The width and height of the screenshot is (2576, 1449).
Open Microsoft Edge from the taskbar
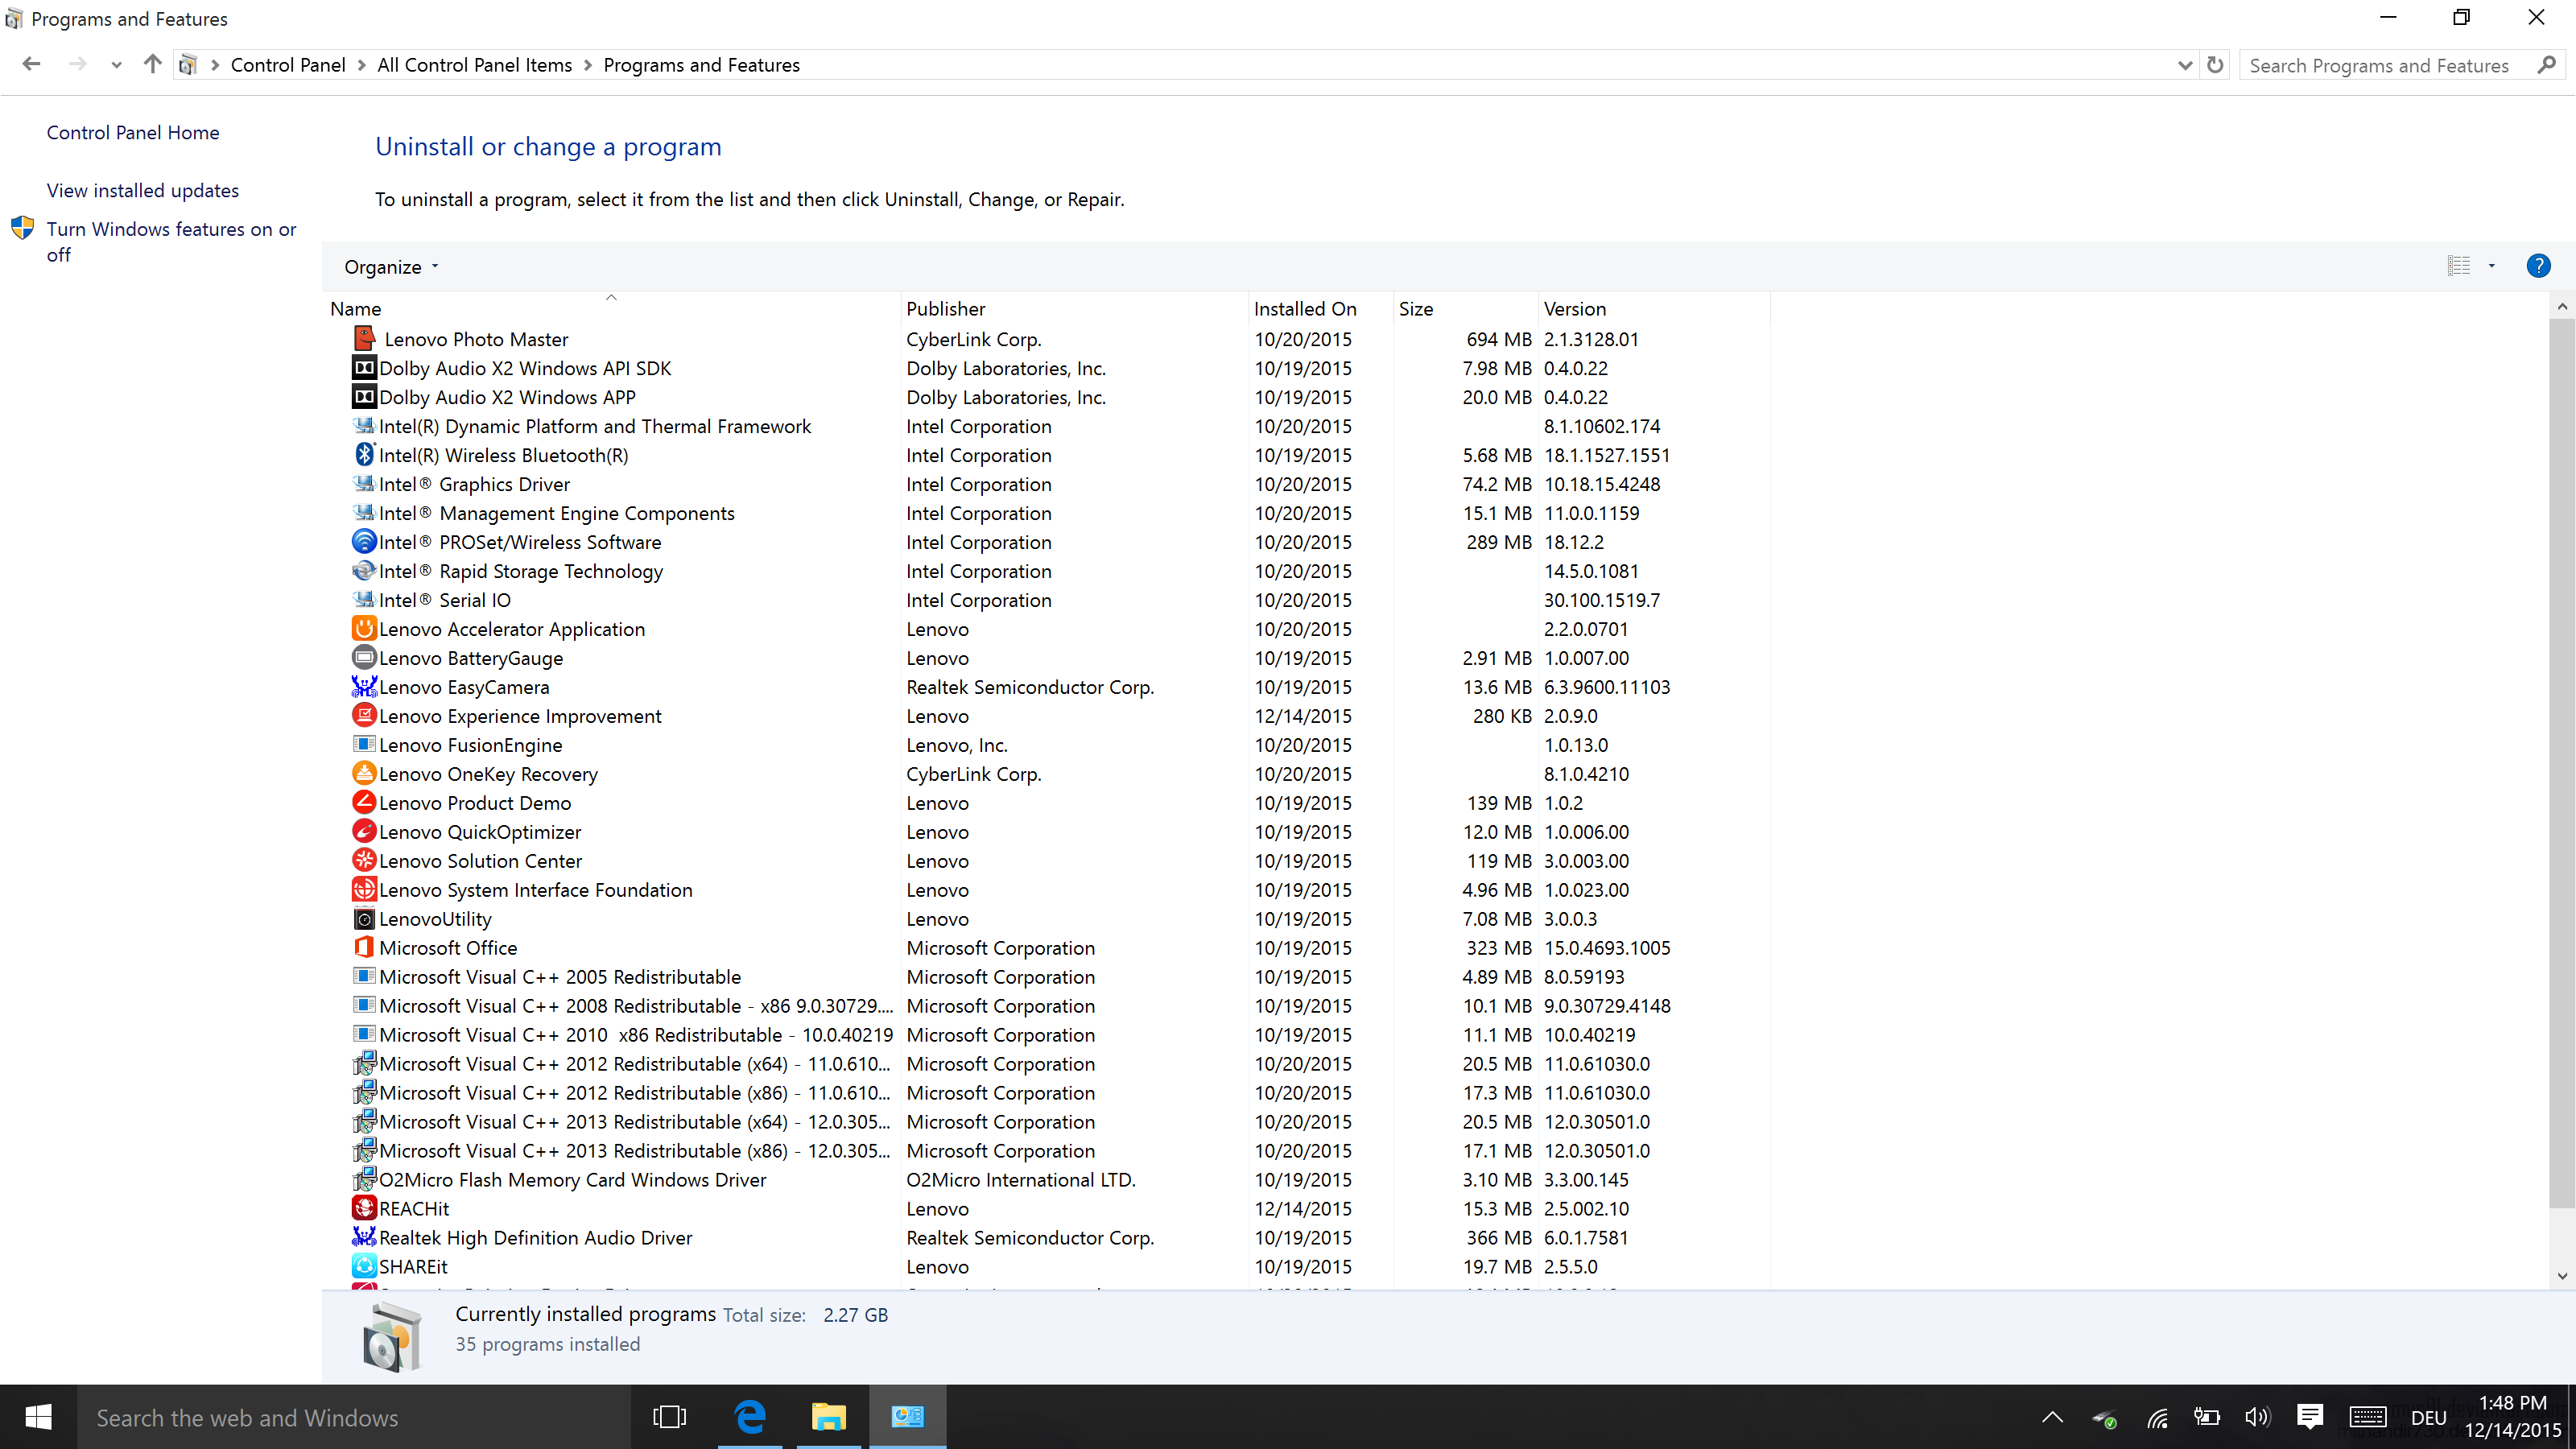tap(750, 1417)
